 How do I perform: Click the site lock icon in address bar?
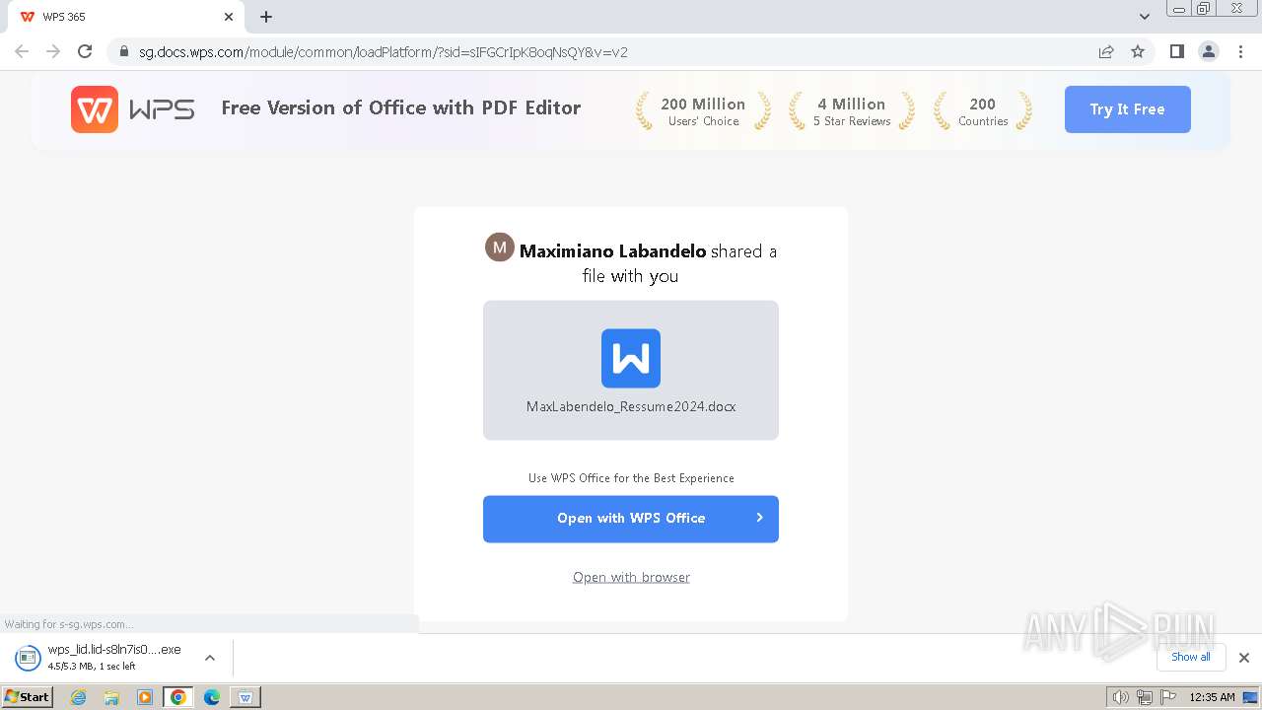(x=124, y=52)
